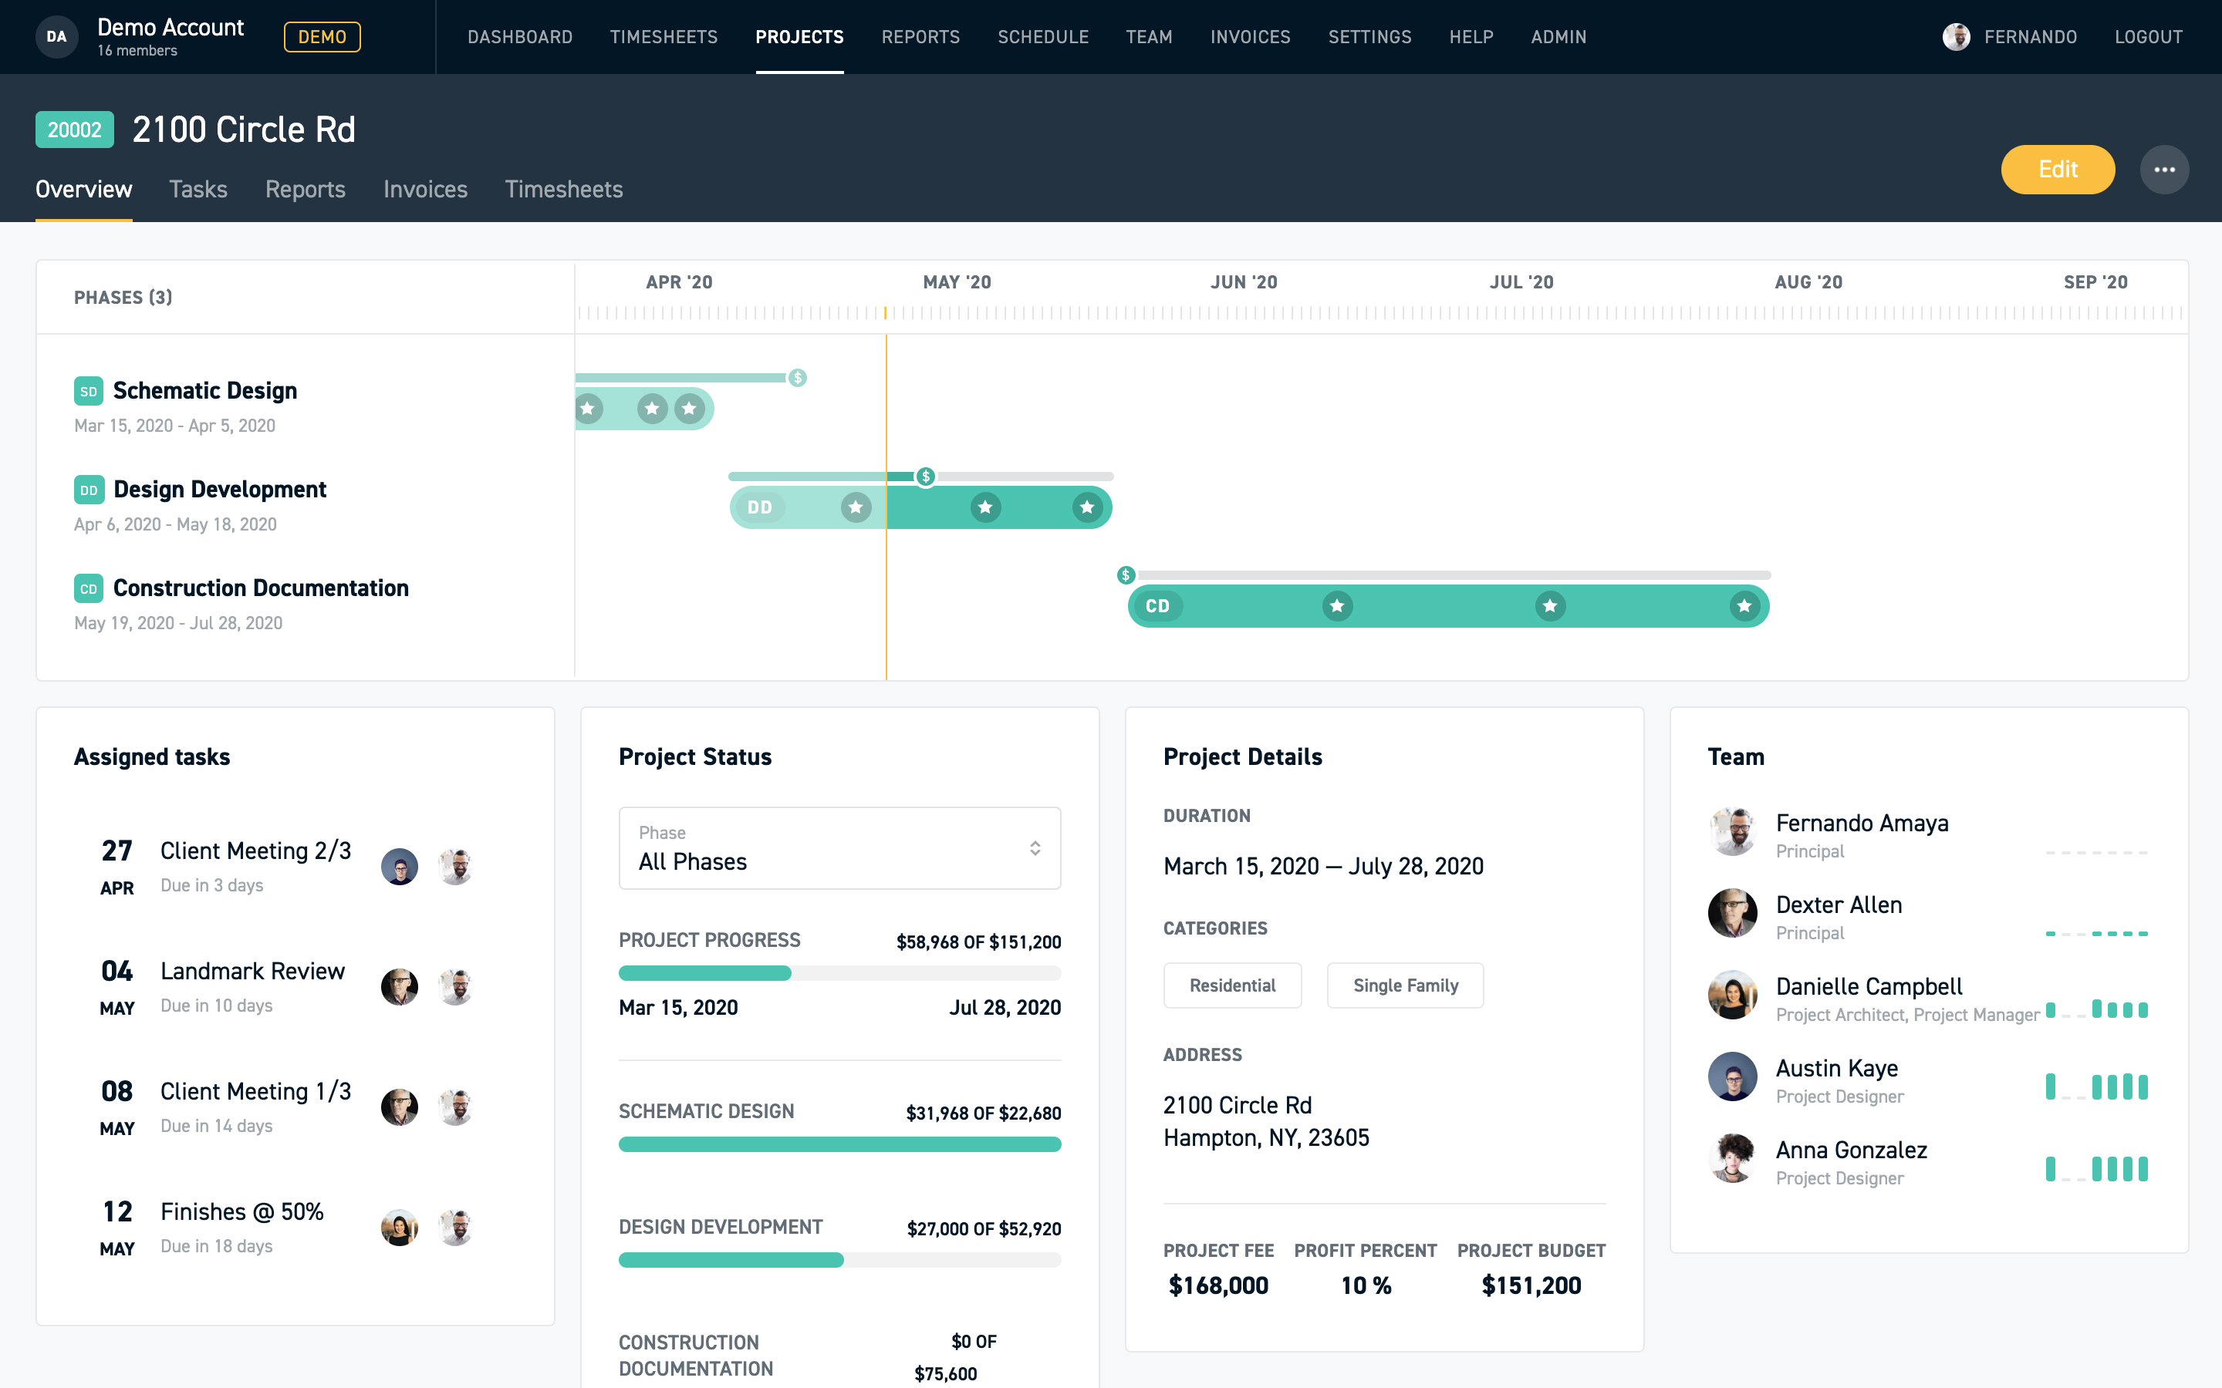The width and height of the screenshot is (2222, 1388).
Task: Click the first star milestone on Construction Documentation bar
Action: [1337, 606]
